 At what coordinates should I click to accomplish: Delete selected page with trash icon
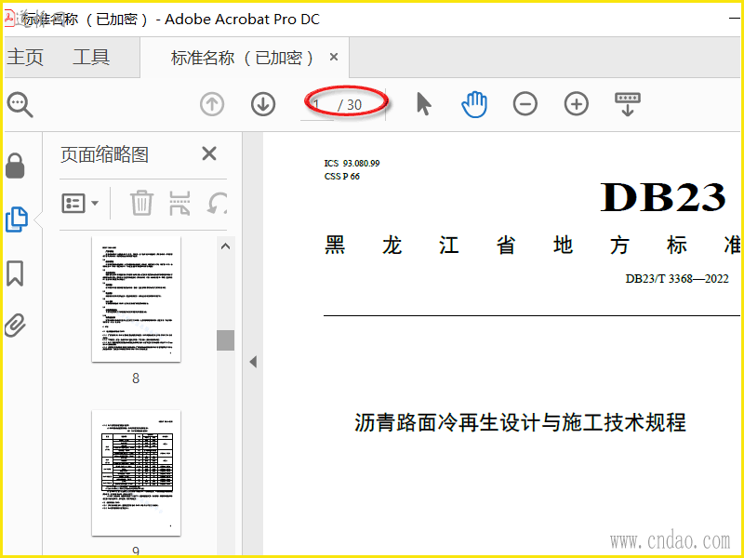click(142, 203)
